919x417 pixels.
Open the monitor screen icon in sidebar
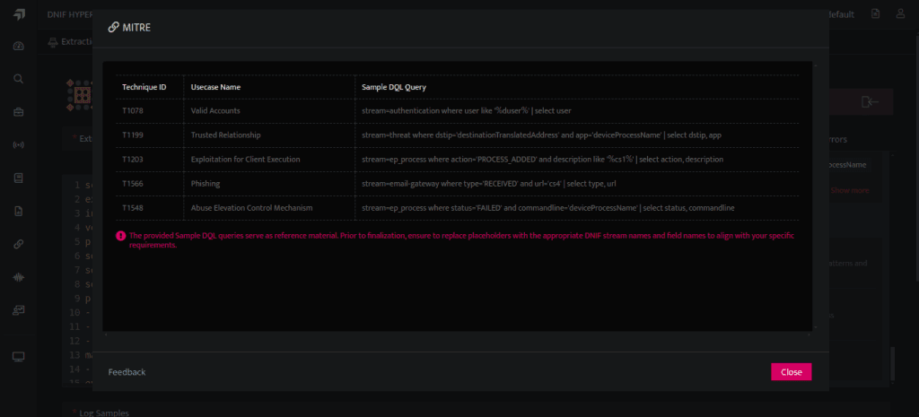tap(19, 356)
